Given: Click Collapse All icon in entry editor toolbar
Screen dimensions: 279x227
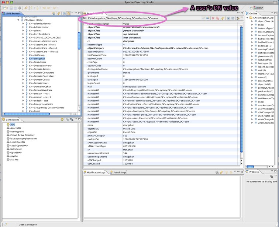Looking at the screenshot, I should pos(233,18).
